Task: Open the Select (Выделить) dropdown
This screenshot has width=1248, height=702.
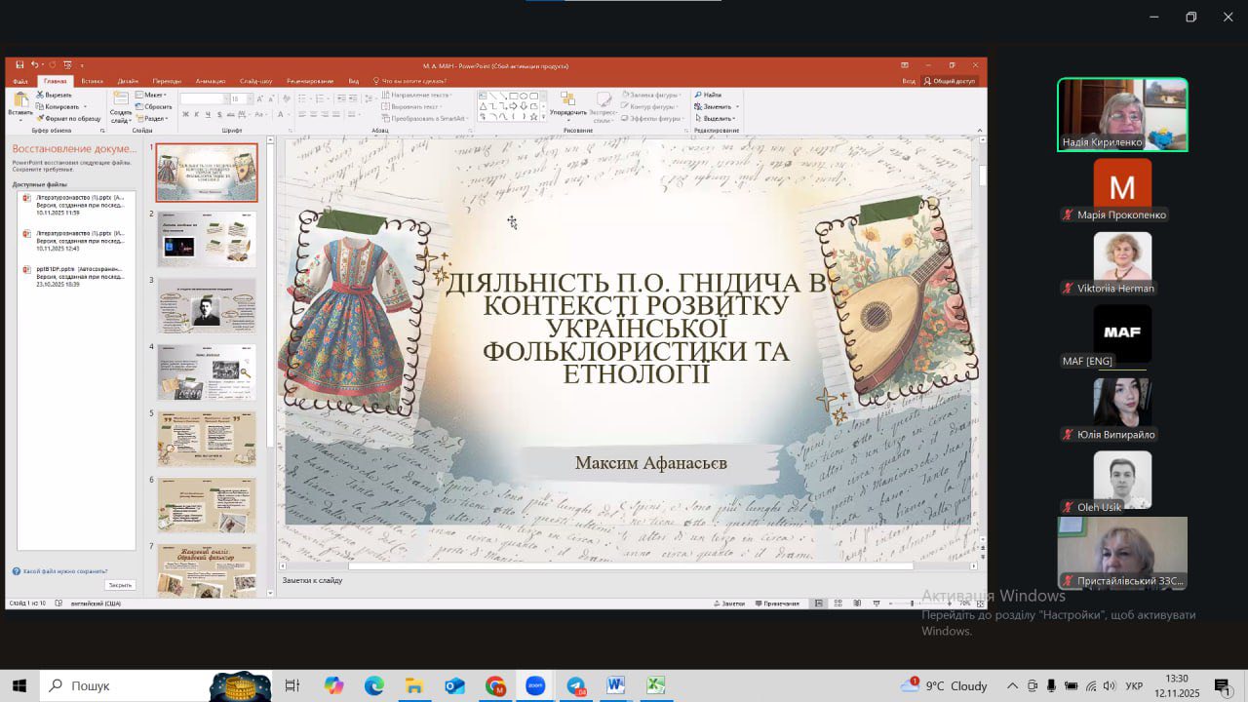Action: (718, 118)
